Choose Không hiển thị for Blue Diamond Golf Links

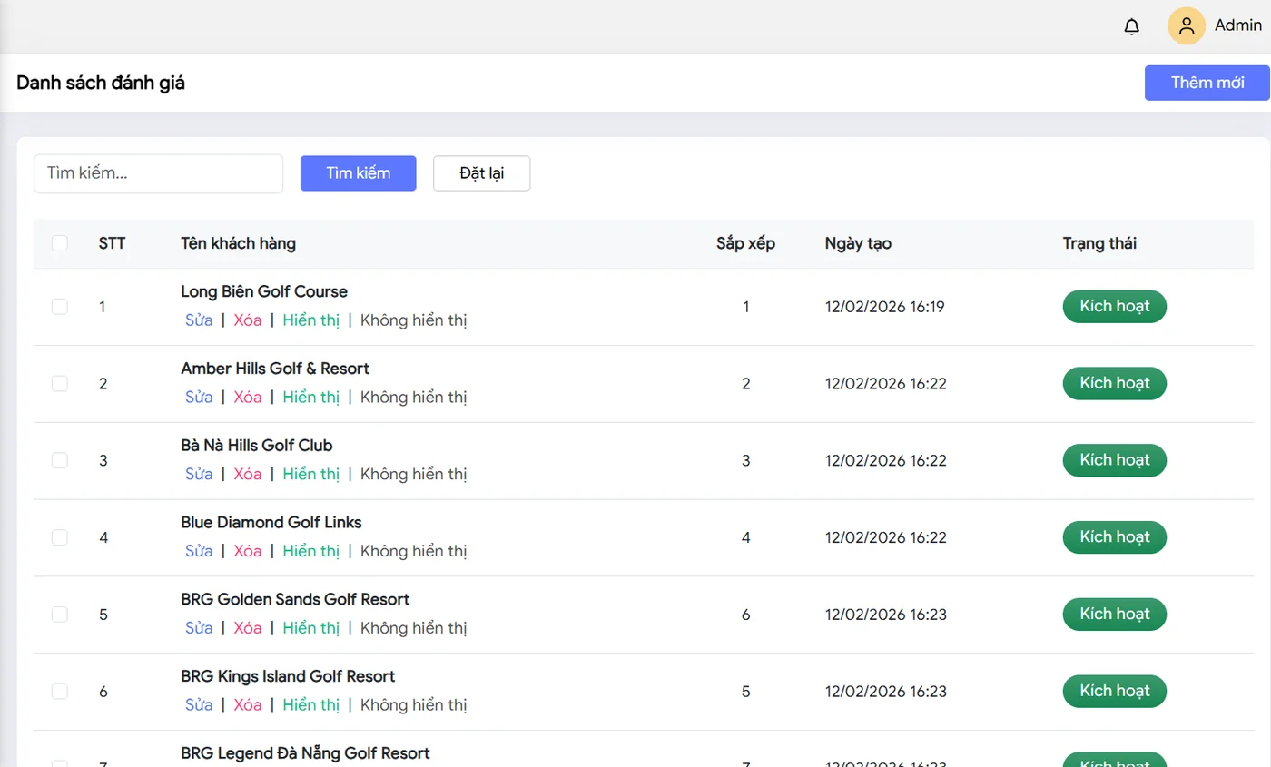tap(414, 551)
